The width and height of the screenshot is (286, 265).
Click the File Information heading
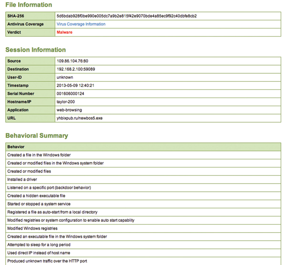click(x=29, y=5)
